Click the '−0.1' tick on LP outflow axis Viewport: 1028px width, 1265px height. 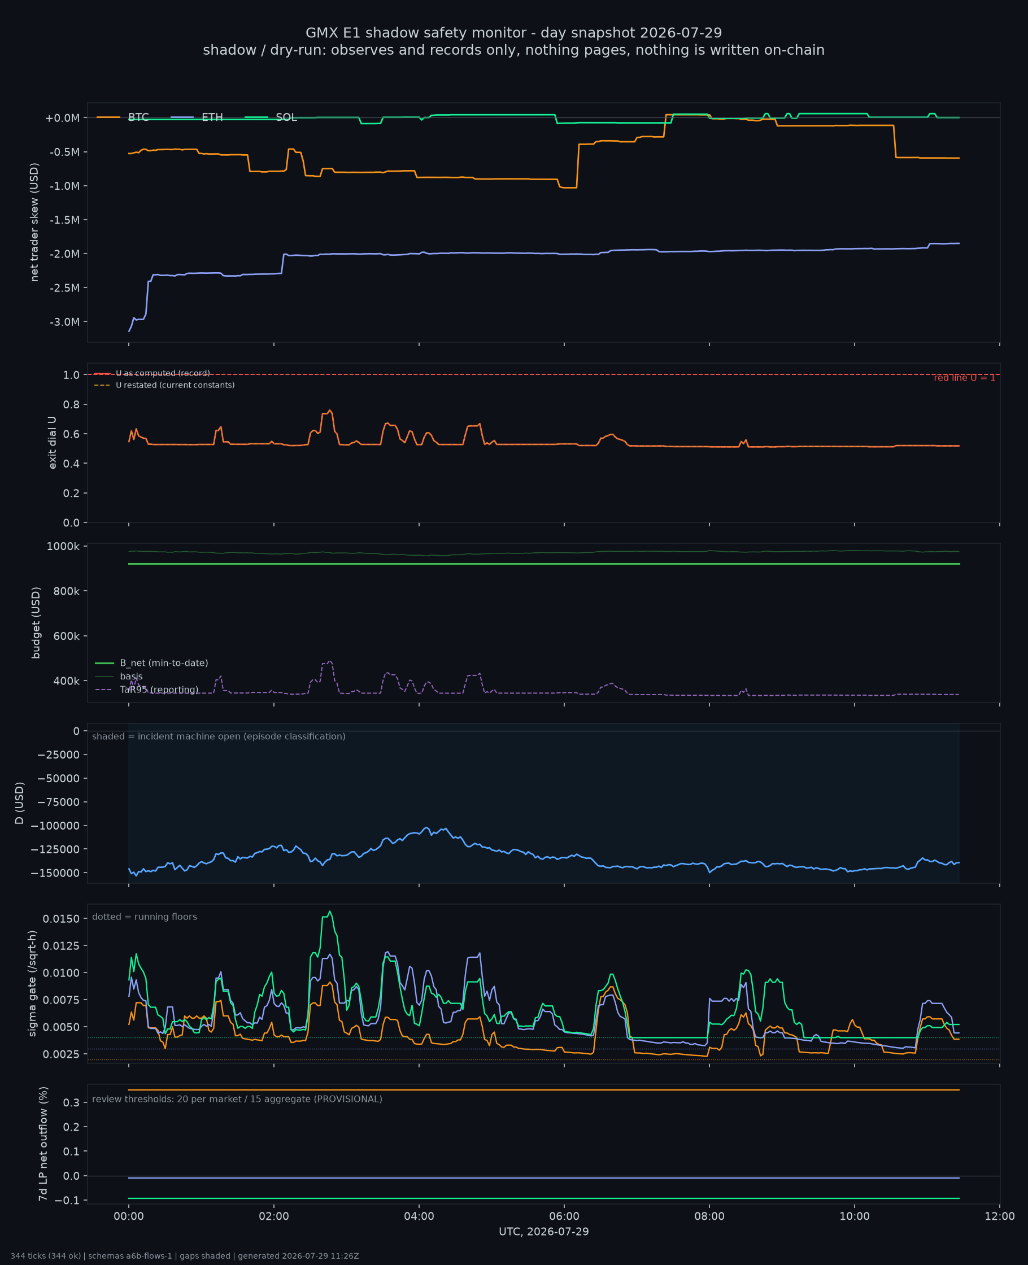pos(67,1201)
